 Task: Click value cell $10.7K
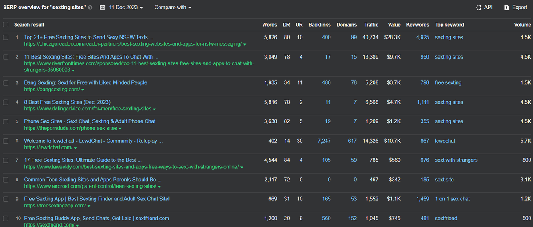(392, 141)
